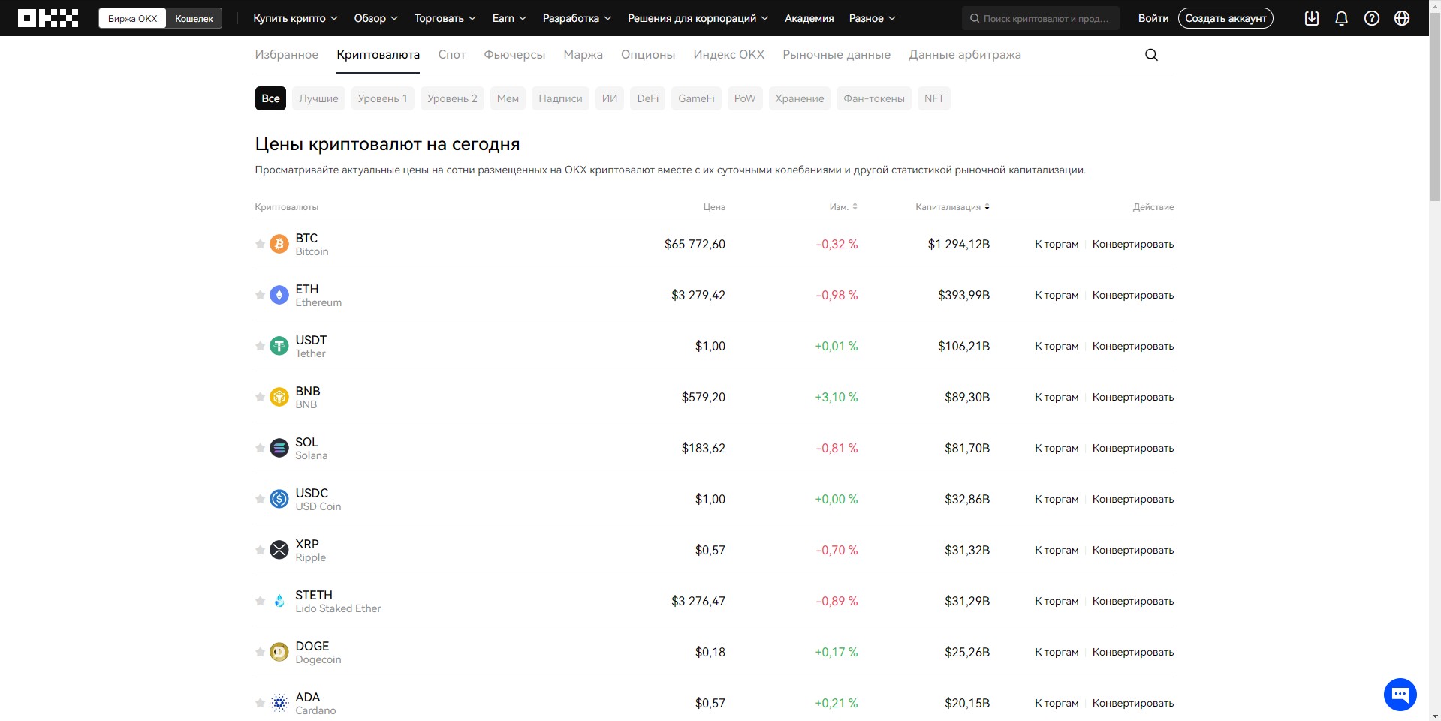
Task: Sort table by Изм. column
Action: [843, 207]
